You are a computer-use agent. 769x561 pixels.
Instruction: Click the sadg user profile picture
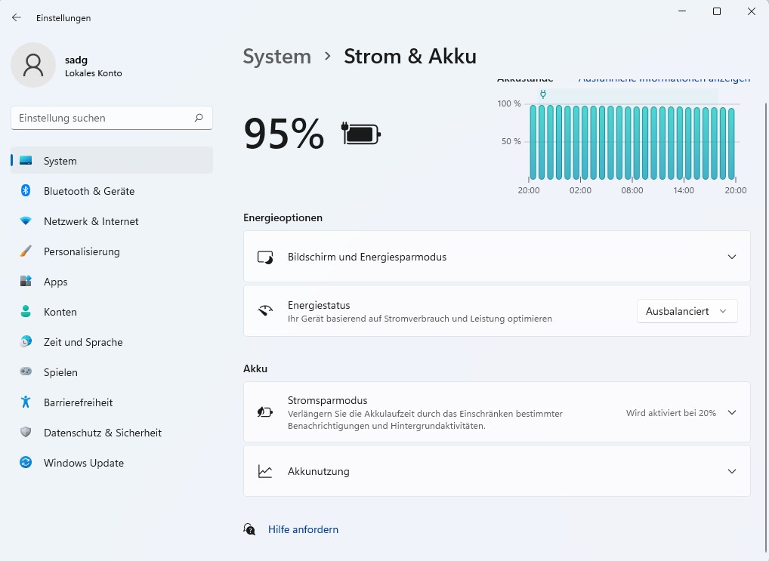tap(32, 66)
